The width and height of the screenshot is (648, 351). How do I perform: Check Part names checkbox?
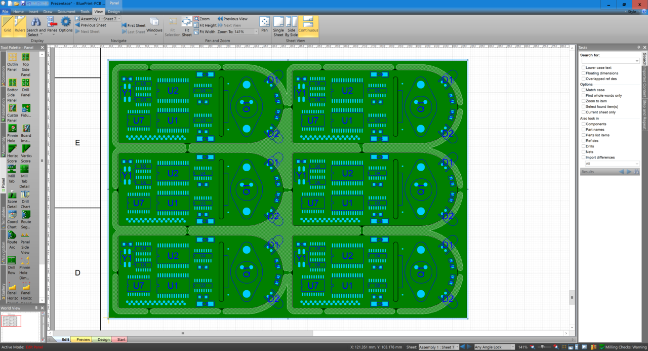(x=584, y=129)
